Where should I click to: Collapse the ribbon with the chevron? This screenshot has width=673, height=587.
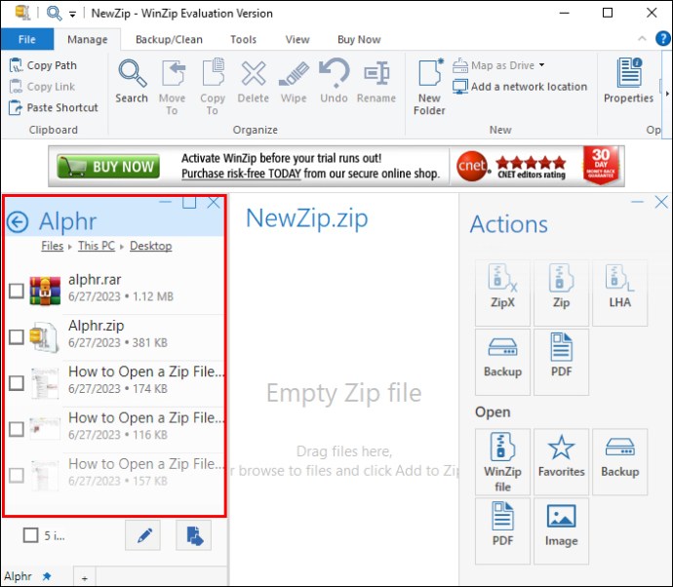point(642,39)
